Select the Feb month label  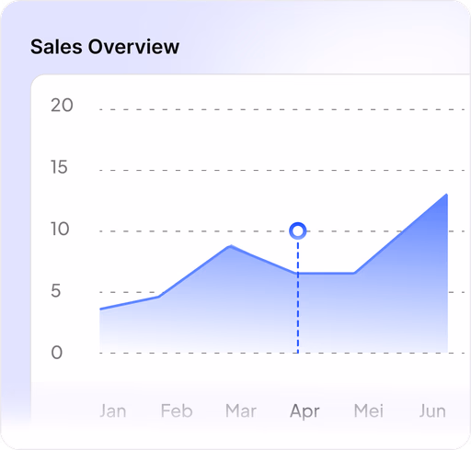coord(177,411)
